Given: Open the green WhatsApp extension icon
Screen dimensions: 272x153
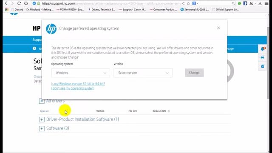Looking at the screenshot, I should tap(239, 3).
